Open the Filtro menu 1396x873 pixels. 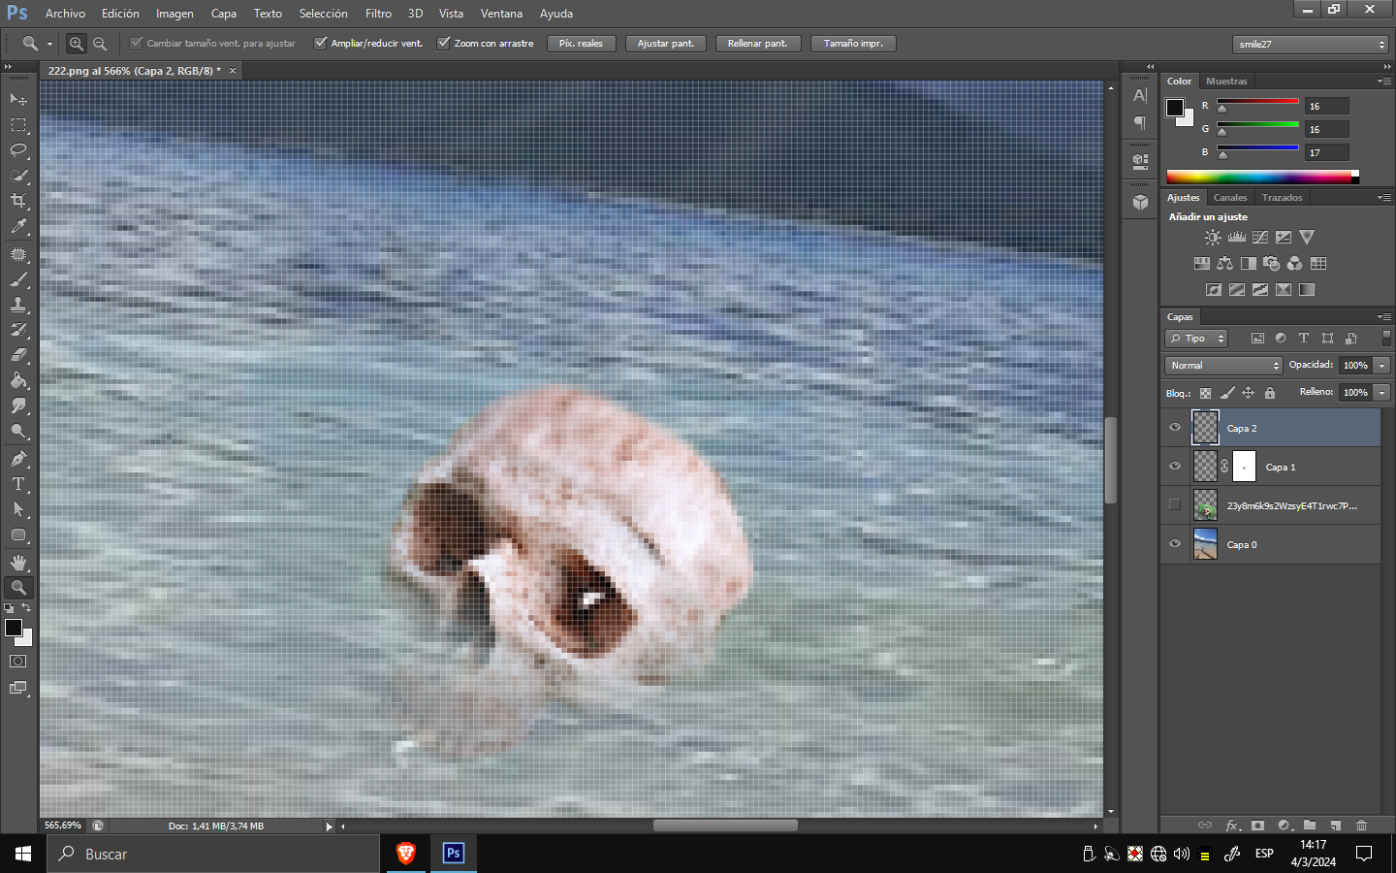378,14
